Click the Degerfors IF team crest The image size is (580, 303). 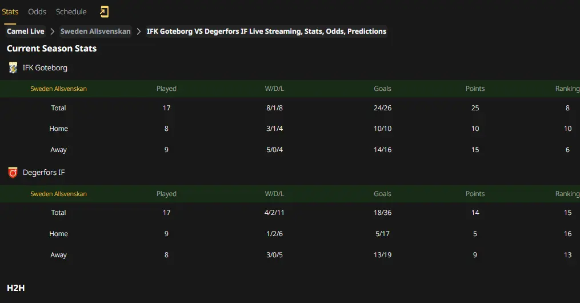click(x=13, y=173)
